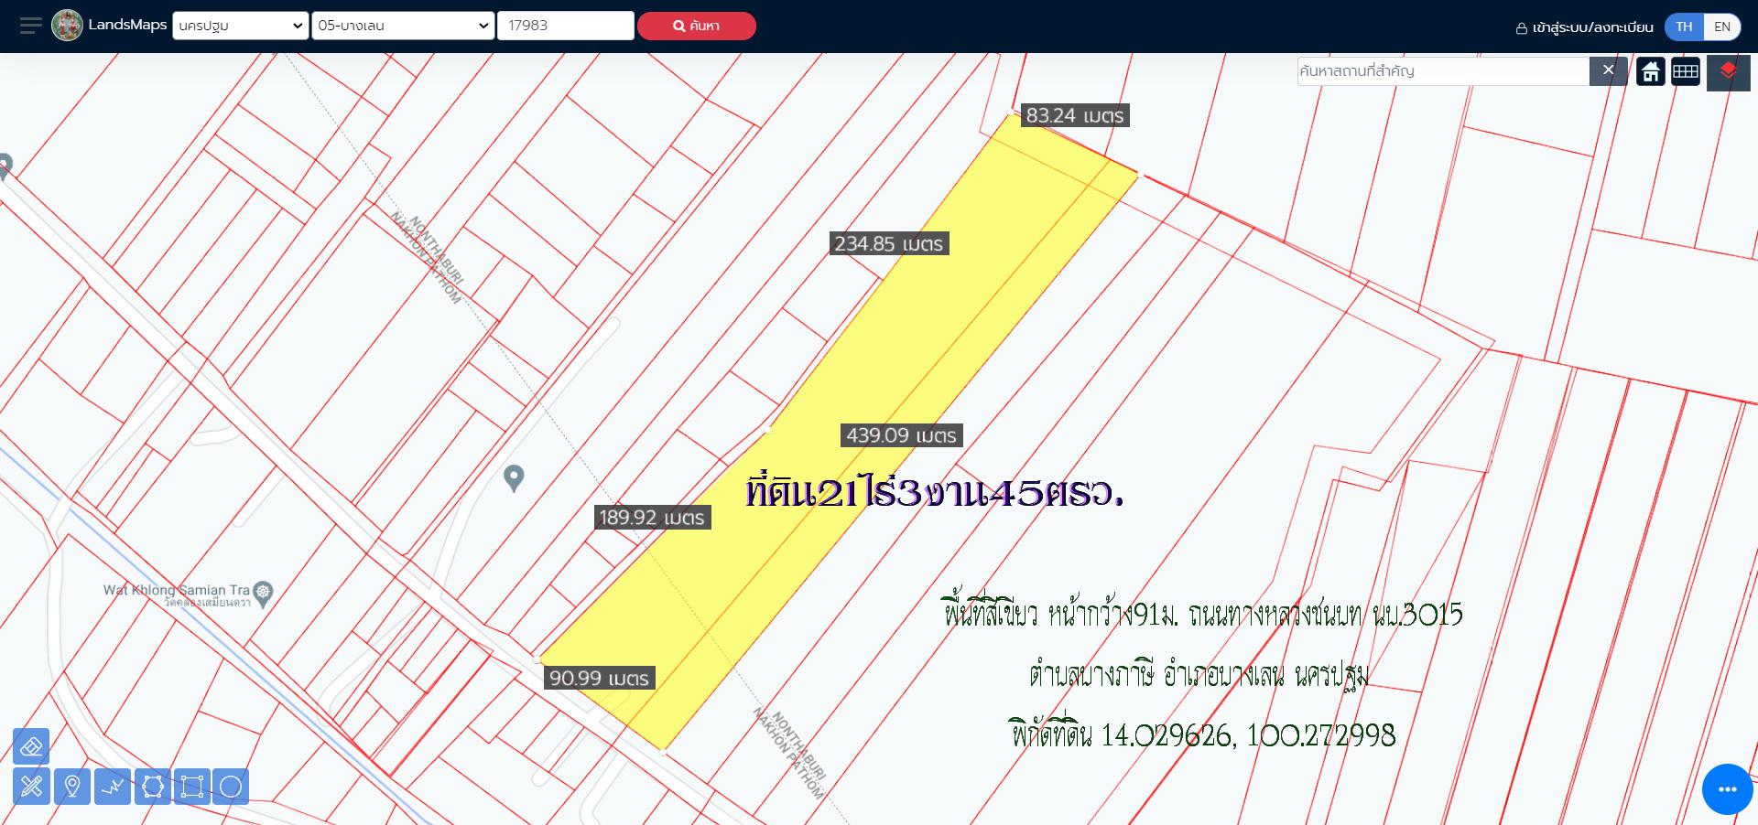
Task: Select the eraser tool
Action: coord(31,746)
